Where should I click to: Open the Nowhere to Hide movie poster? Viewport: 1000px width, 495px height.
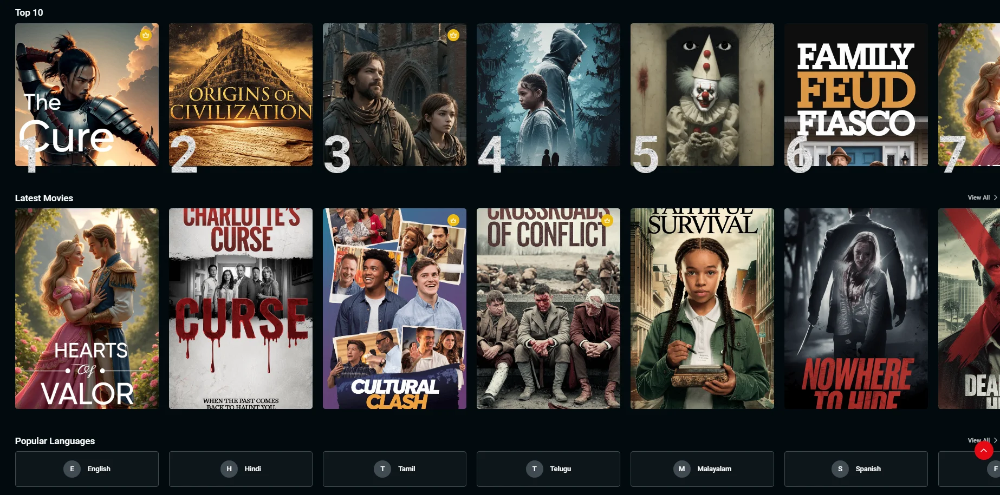856,308
